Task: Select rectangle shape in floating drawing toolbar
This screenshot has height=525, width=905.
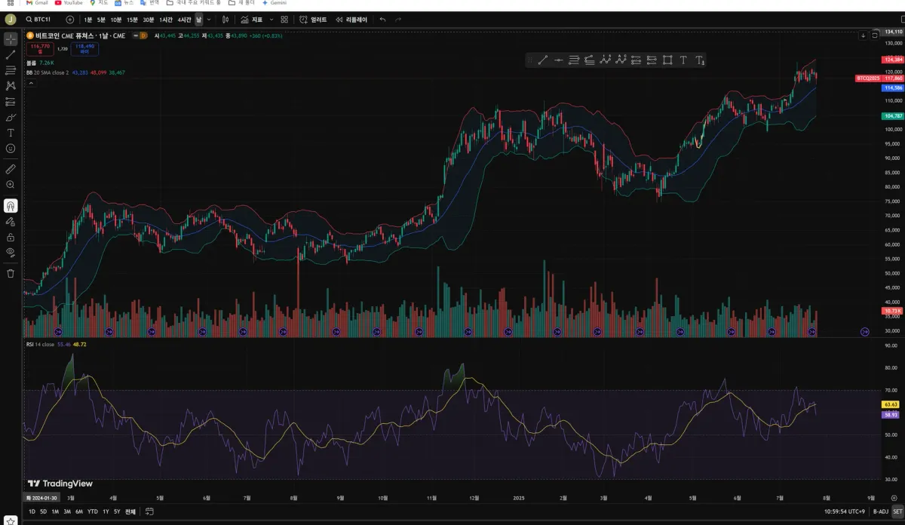Action: coord(667,60)
